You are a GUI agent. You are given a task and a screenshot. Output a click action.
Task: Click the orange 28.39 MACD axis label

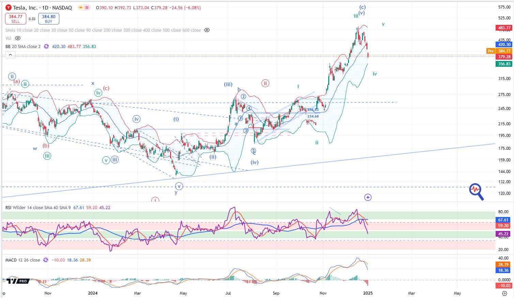503,264
